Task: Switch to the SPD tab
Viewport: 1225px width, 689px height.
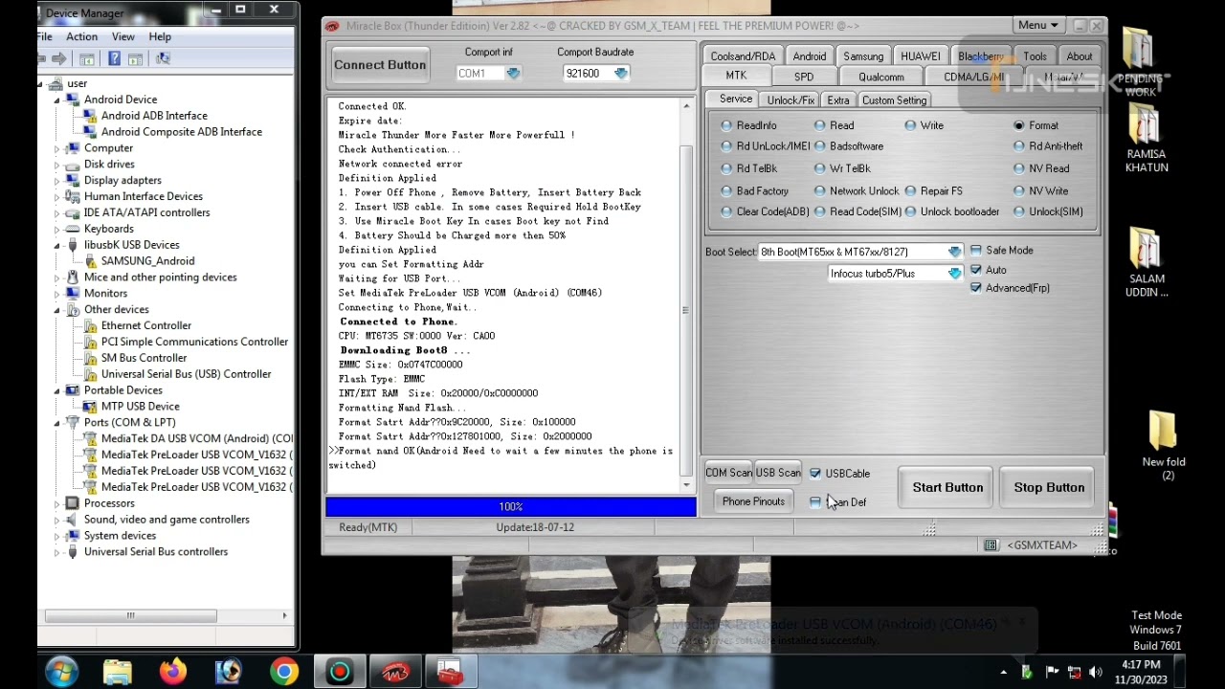Action: 803,78
